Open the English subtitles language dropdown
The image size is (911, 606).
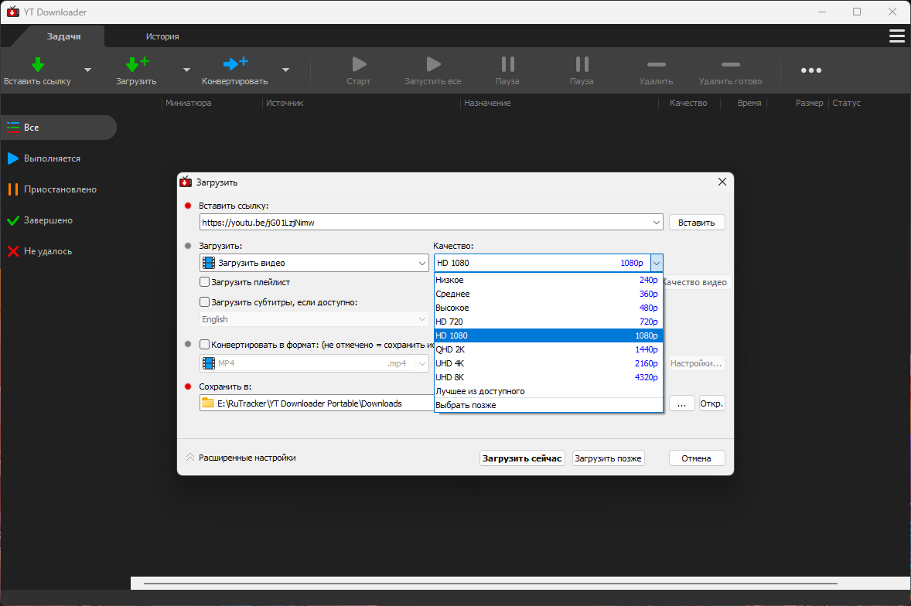click(314, 319)
